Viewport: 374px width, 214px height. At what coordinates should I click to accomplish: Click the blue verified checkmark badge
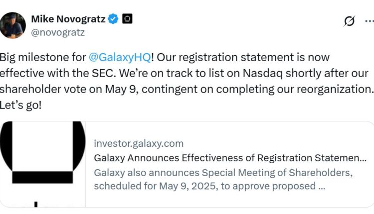tap(114, 19)
